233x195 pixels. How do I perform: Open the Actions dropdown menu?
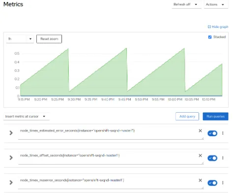click(x=216, y=4)
